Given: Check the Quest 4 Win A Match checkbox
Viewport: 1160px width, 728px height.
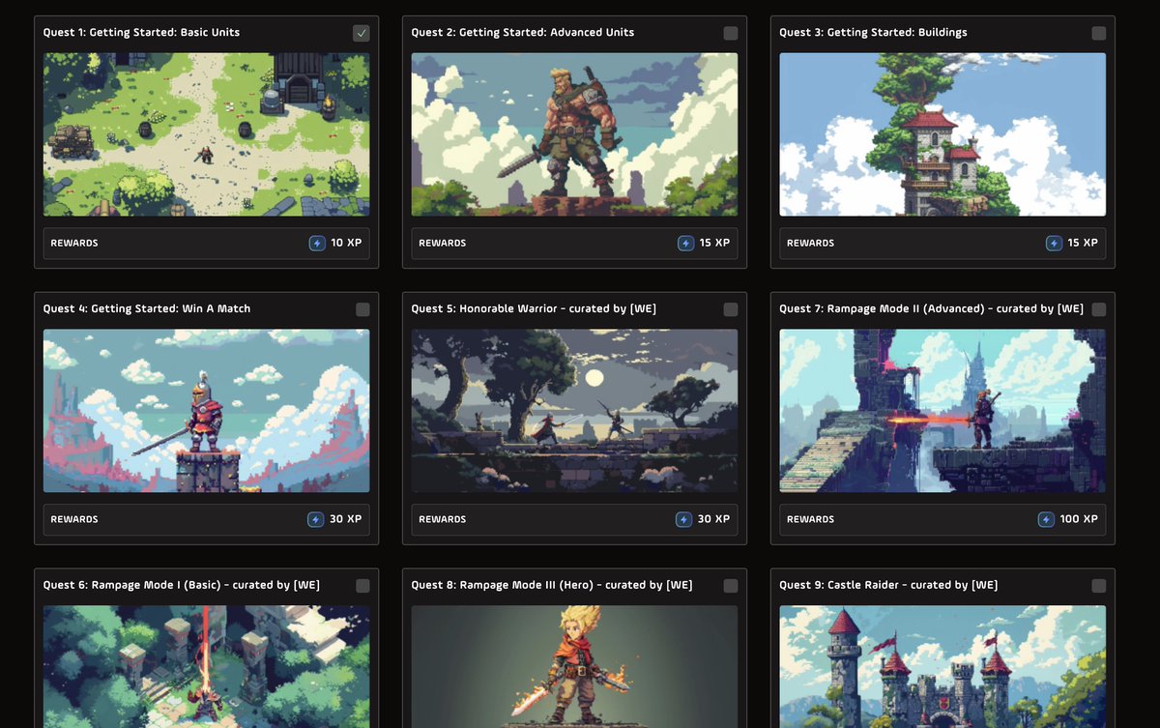Looking at the screenshot, I should point(362,309).
